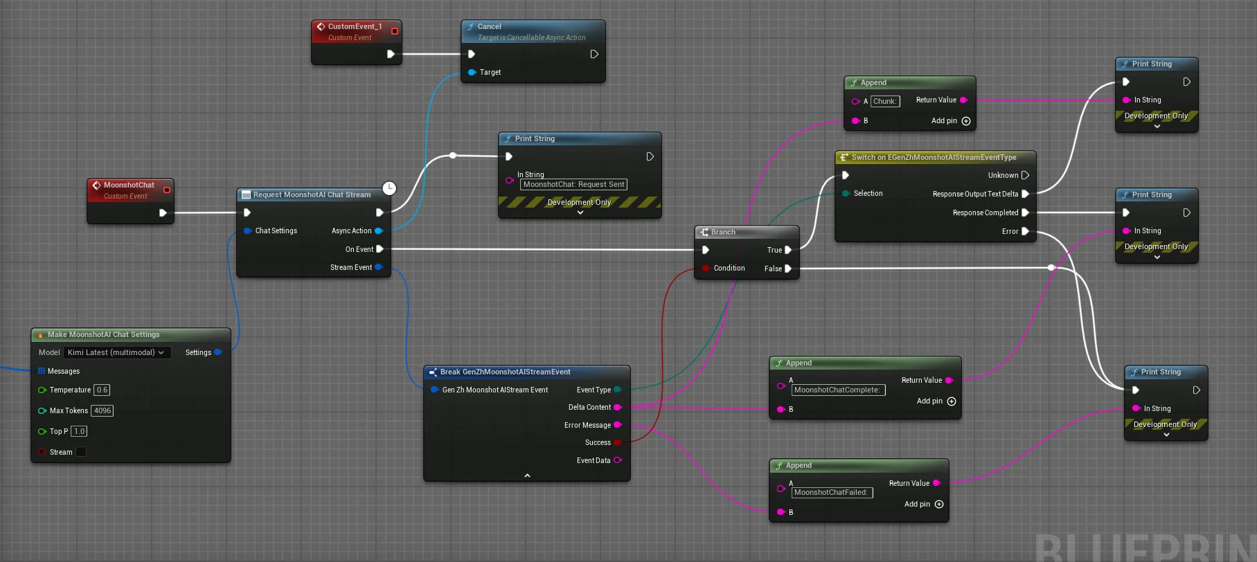Click the Top P value field
Viewport: 1257px width, 562px height.
click(x=79, y=431)
